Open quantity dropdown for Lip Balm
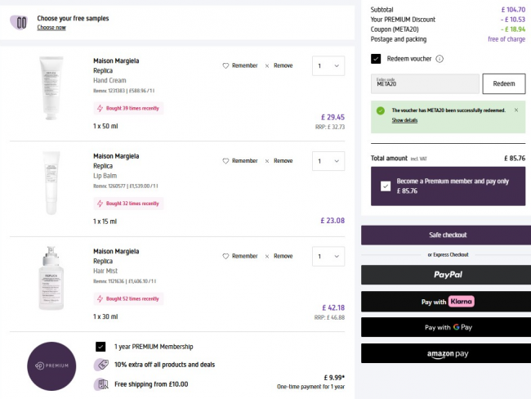Viewport: 531px width, 399px height. [328, 161]
